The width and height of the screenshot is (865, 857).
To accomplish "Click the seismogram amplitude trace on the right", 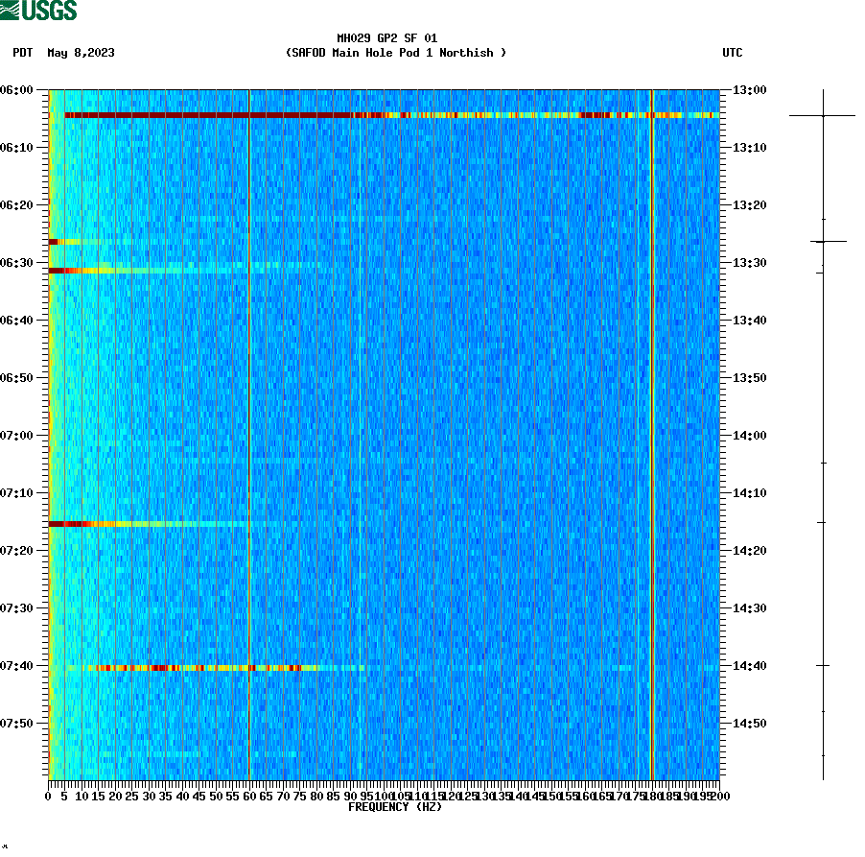I will 823,432.
